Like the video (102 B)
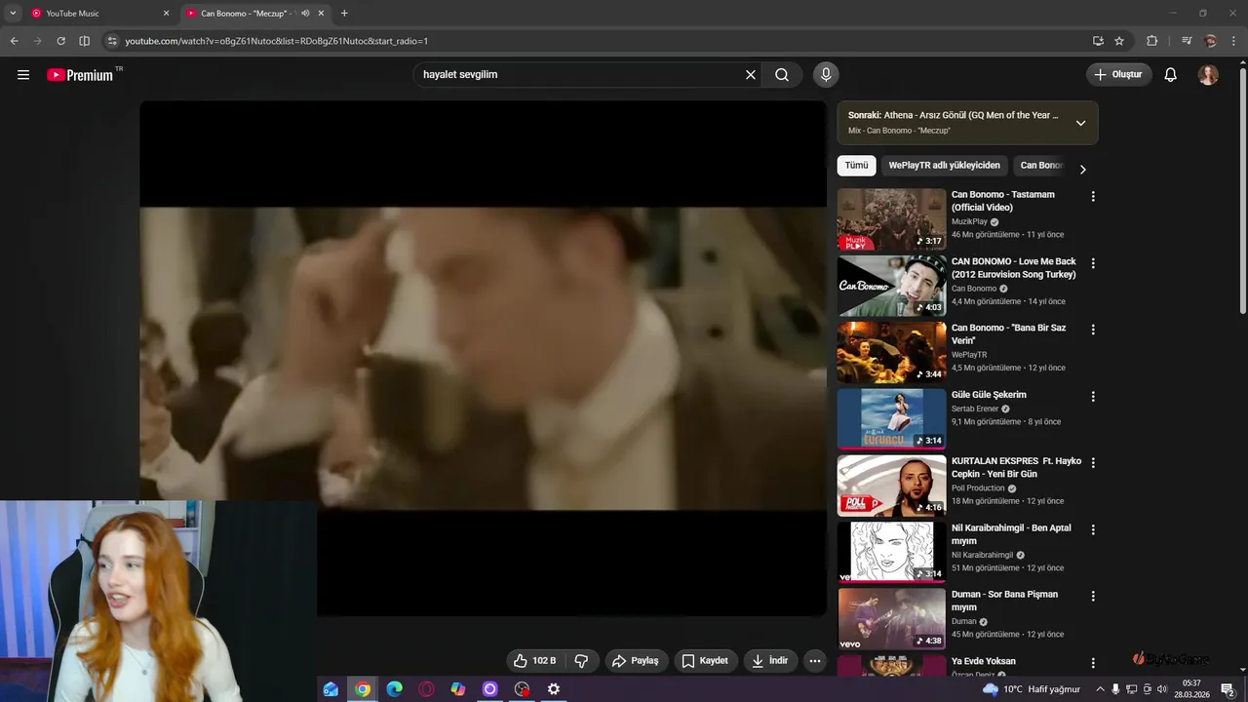 coord(534,661)
